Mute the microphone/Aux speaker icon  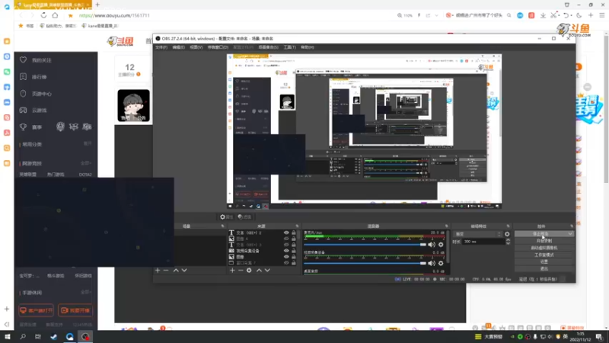coord(432,245)
